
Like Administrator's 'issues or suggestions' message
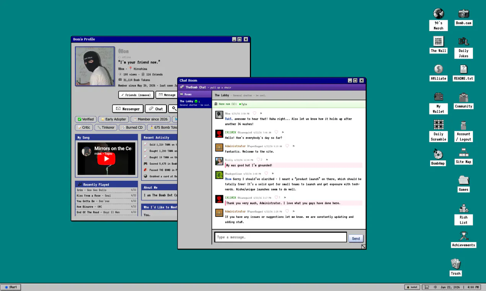coord(287,211)
